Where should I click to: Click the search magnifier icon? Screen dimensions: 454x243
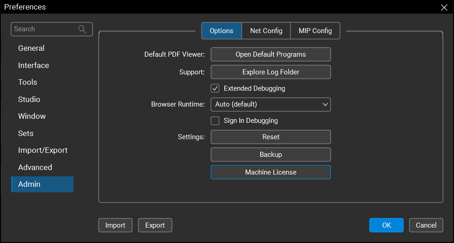82,29
